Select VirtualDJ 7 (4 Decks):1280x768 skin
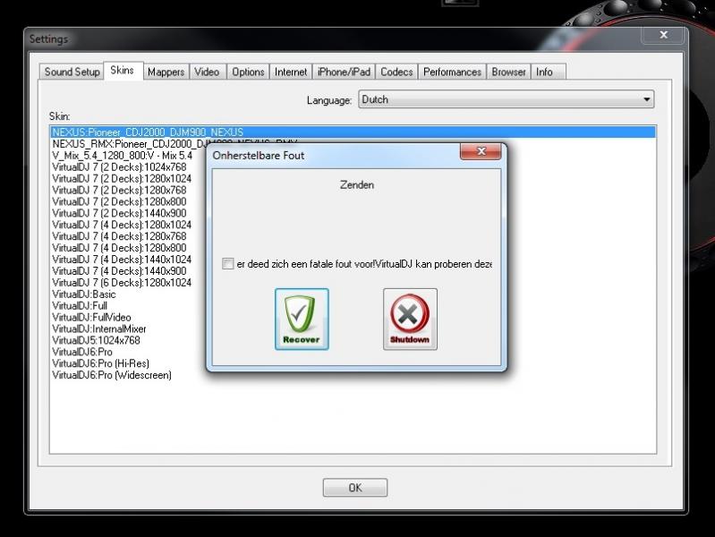 [120, 236]
